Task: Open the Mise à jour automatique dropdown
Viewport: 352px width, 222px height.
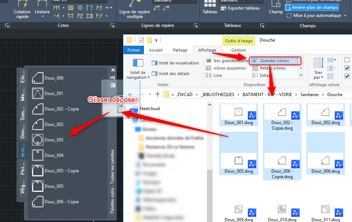Action: pos(345,15)
